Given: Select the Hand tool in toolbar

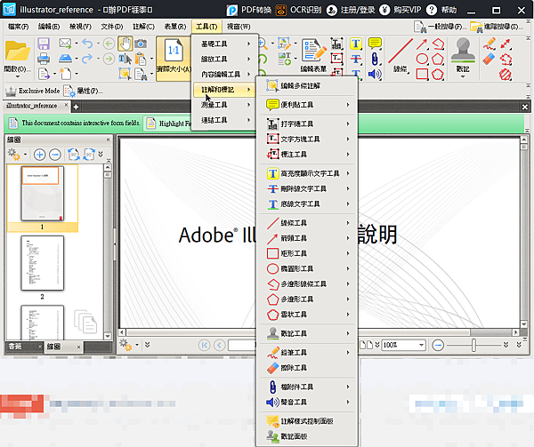Looking at the screenshot, I should click(125, 44).
